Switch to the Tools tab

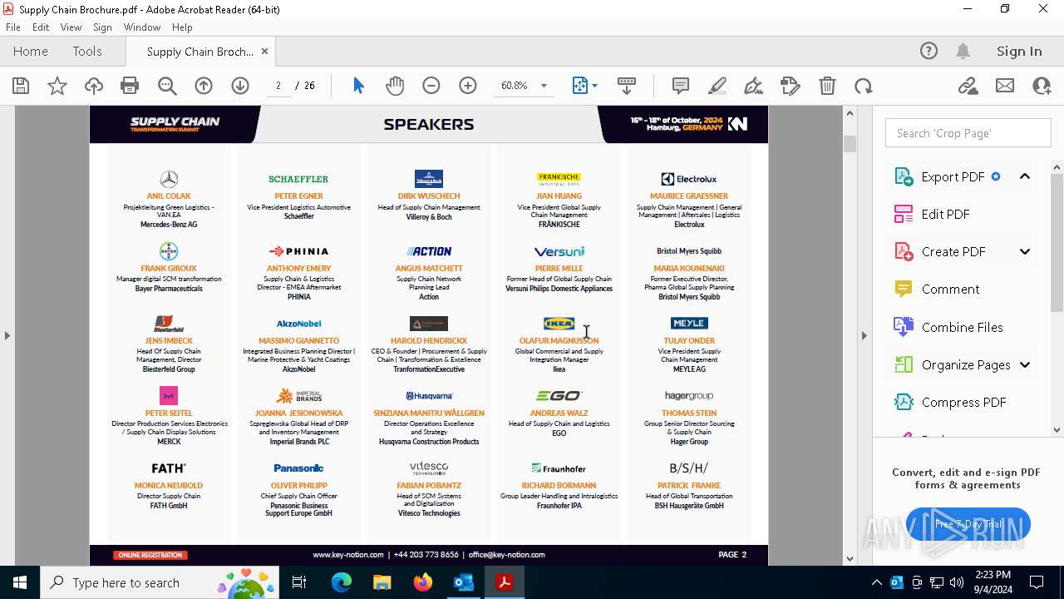click(87, 51)
